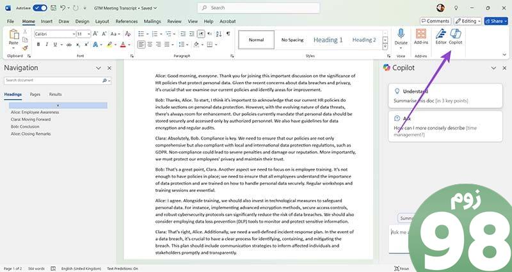512x272 pixels.
Task: Align text right in Paragraph group
Action: coord(158,44)
